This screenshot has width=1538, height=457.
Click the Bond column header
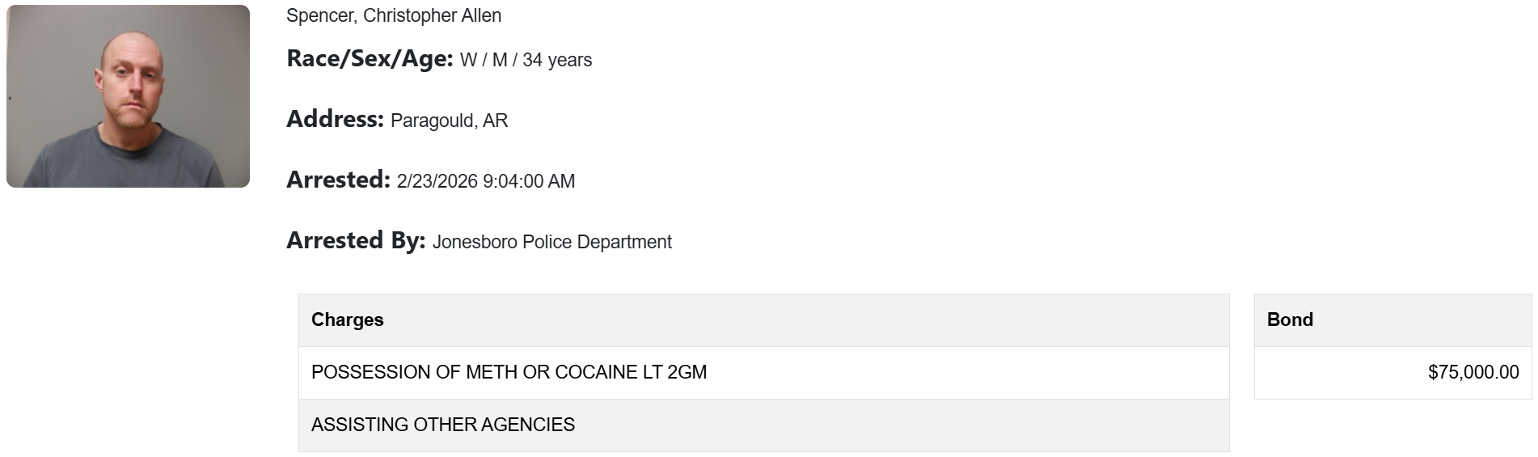(x=1290, y=319)
